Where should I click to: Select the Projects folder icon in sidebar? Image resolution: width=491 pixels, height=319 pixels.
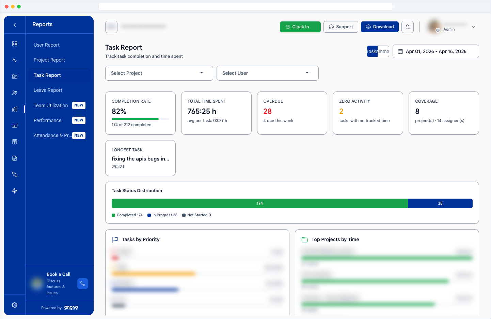coord(14,76)
